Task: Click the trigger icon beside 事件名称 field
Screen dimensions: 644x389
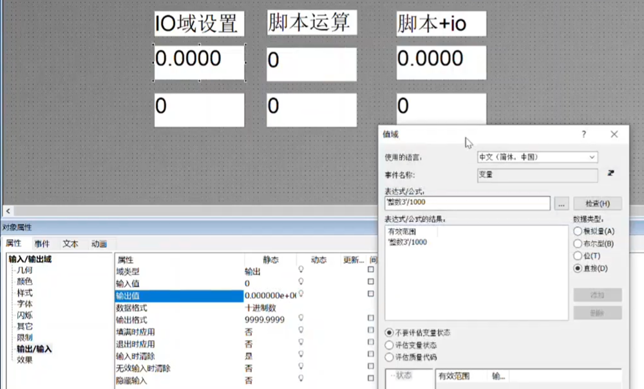Action: pos(611,174)
